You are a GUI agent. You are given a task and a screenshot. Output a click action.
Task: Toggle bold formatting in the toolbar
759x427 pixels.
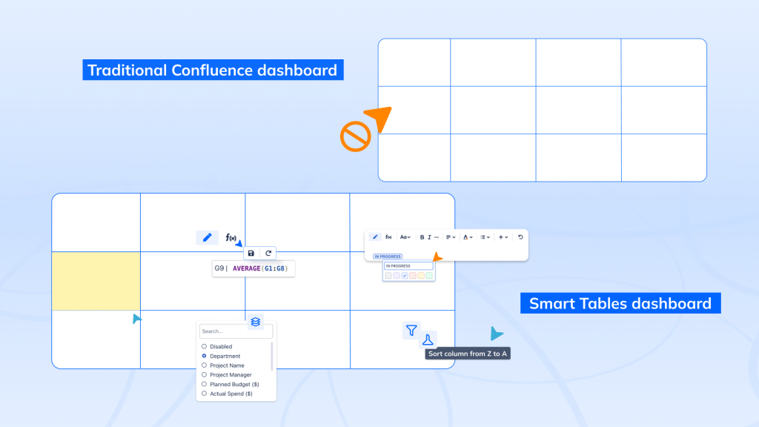click(422, 237)
